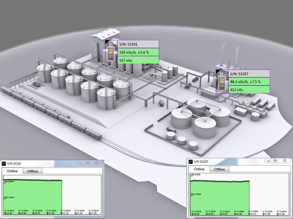Open the Offline tab in S/N 53207 window
This screenshot has width=293, height=219.
(219, 169)
